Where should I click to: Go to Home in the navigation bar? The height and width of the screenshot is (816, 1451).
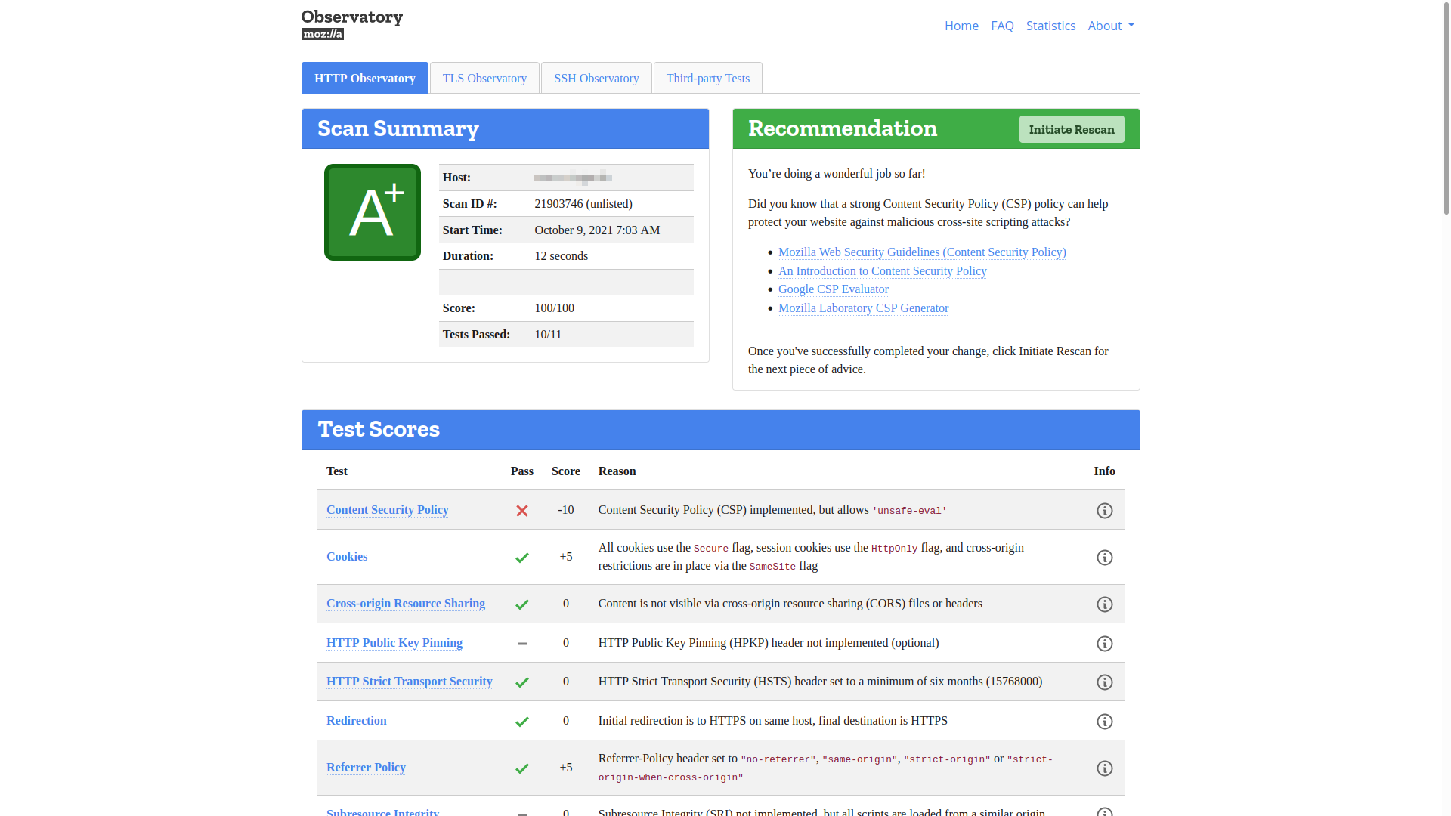point(961,26)
